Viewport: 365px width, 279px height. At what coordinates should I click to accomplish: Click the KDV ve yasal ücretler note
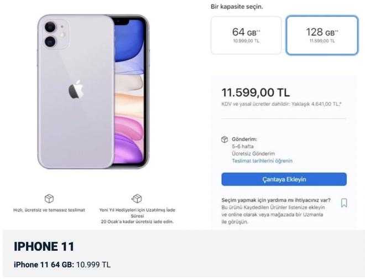coord(281,104)
